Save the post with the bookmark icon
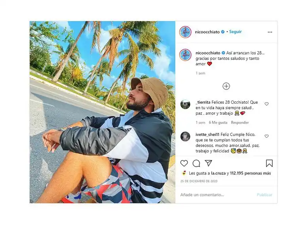Image resolution: width=304 pixels, height=228 pixels. [269, 163]
